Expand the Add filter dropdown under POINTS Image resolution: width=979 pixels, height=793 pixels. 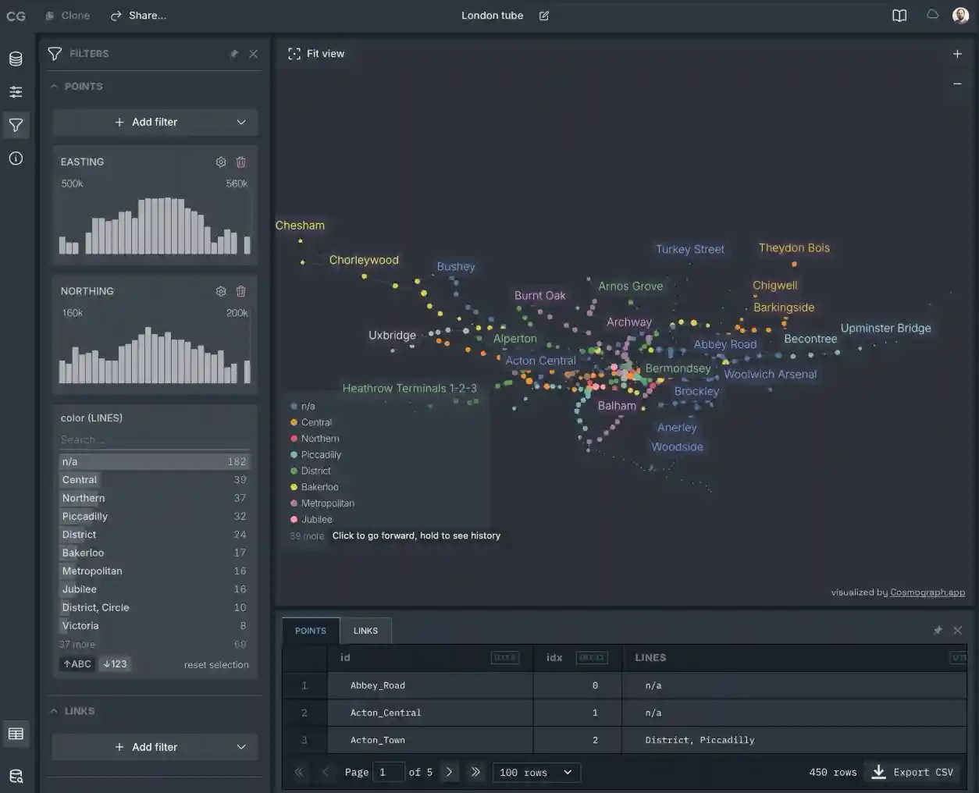coord(155,122)
